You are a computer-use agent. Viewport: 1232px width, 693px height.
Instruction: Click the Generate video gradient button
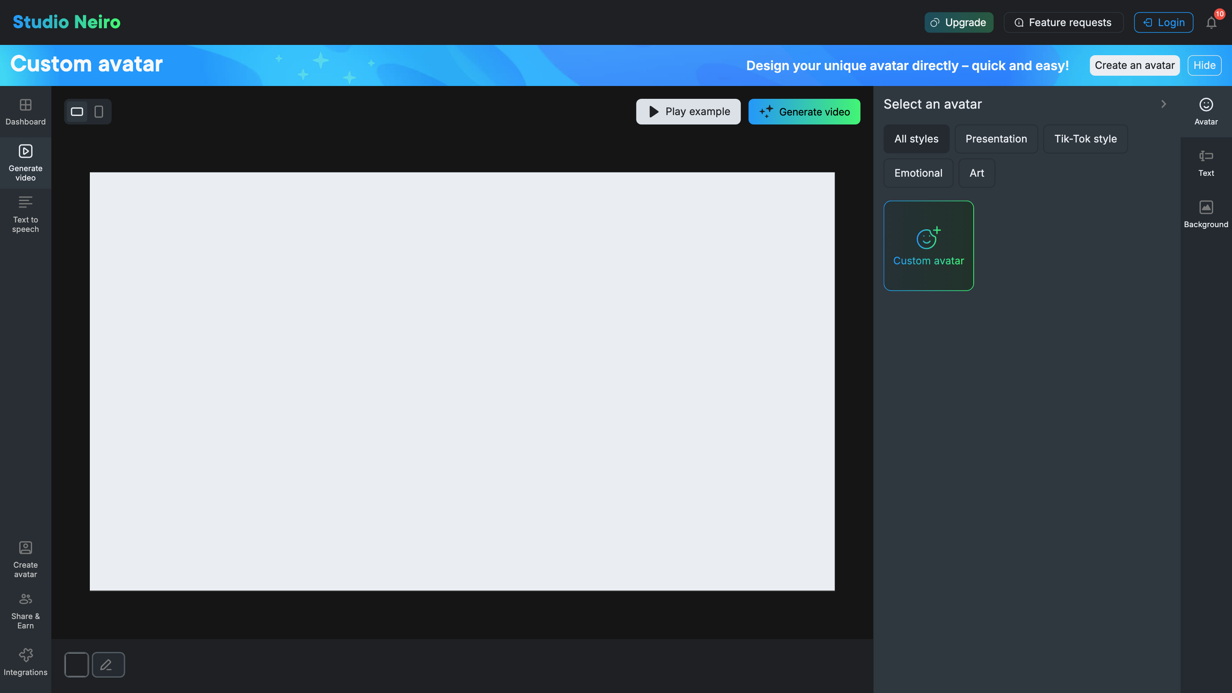[804, 111]
